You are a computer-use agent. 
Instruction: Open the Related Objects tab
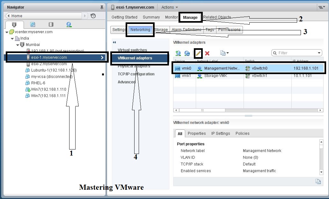tap(217, 17)
